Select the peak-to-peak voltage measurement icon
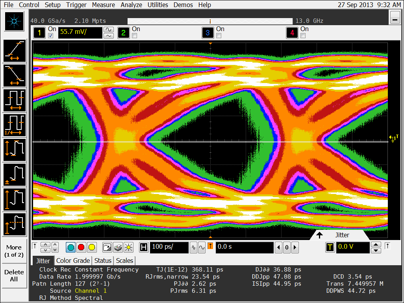The width and height of the screenshot is (404, 303). pyautogui.click(x=15, y=150)
